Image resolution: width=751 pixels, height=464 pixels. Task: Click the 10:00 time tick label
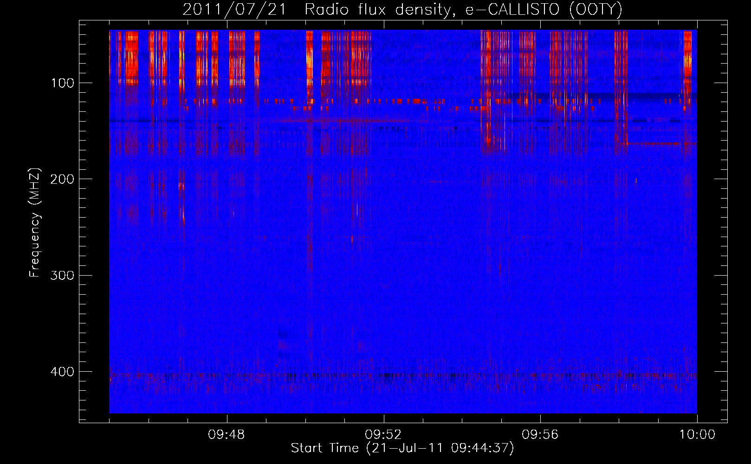point(697,435)
